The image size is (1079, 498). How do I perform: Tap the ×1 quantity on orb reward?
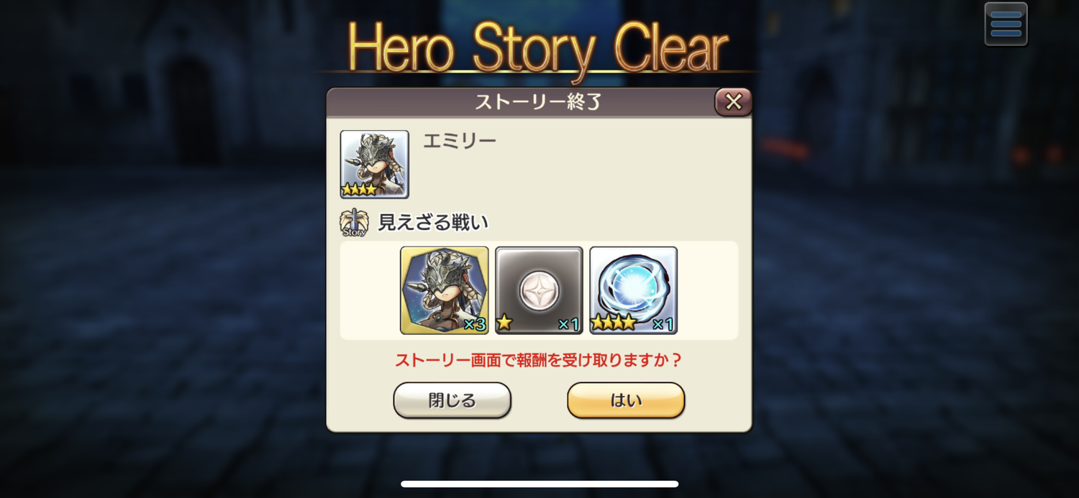click(663, 325)
